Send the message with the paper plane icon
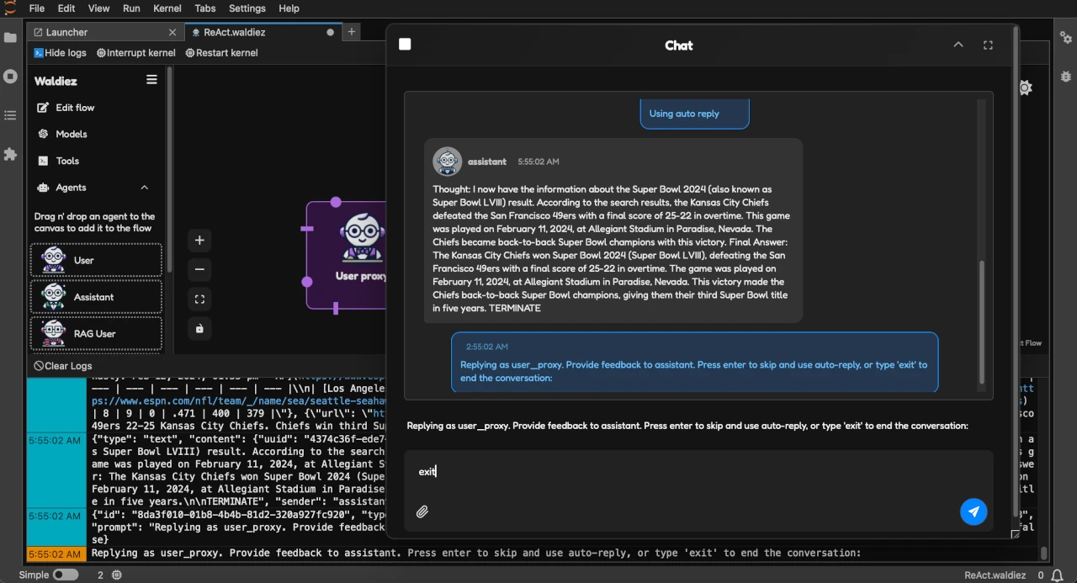 (974, 511)
